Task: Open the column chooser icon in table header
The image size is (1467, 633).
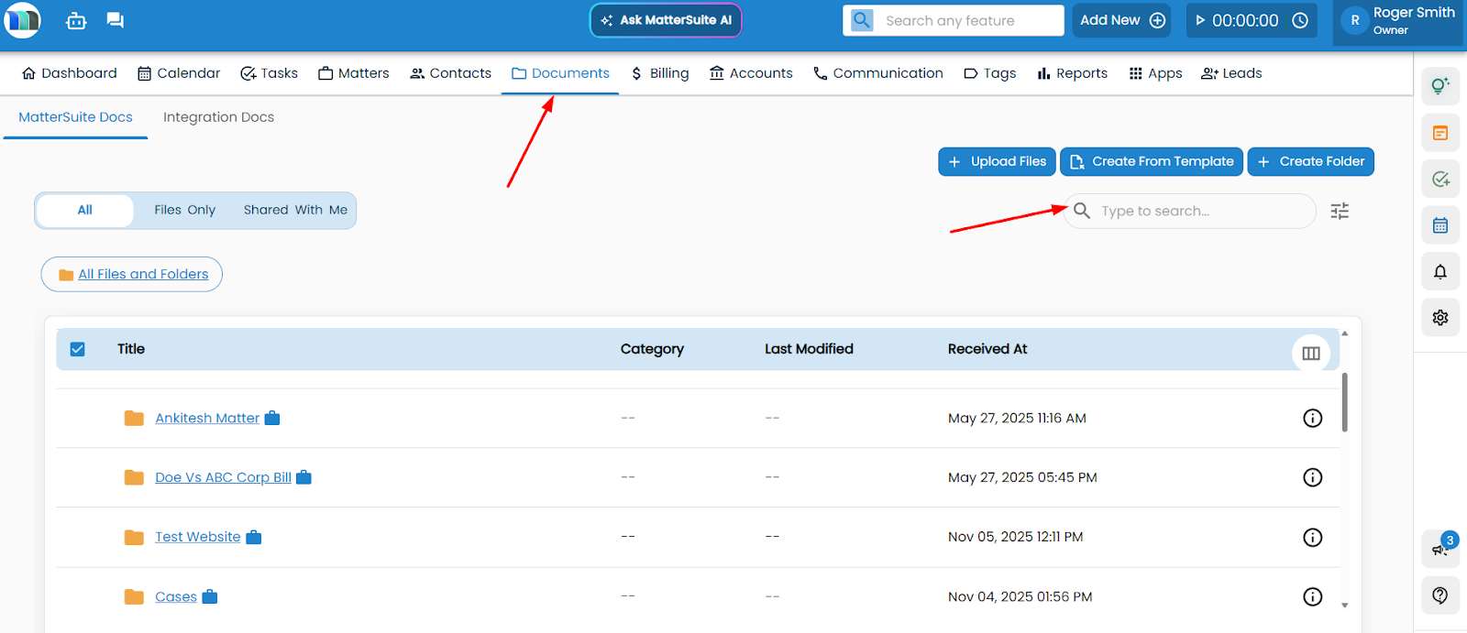Action: [1310, 353]
